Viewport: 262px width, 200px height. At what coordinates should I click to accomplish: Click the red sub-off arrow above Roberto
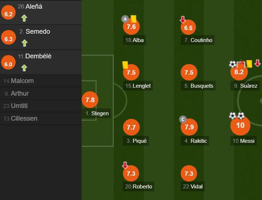(x=125, y=165)
